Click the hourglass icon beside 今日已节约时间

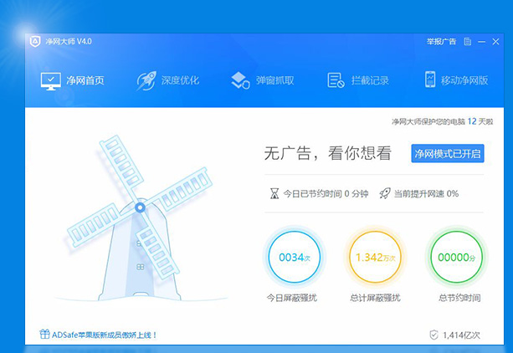(x=274, y=194)
